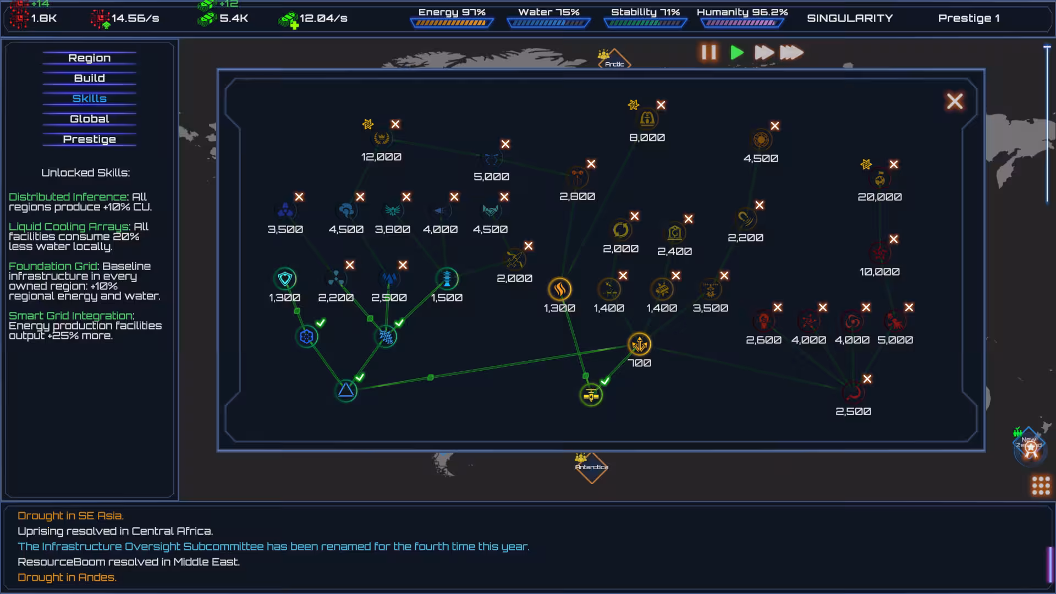This screenshot has width=1056, height=594.
Task: Switch to the Build menu
Action: click(89, 78)
